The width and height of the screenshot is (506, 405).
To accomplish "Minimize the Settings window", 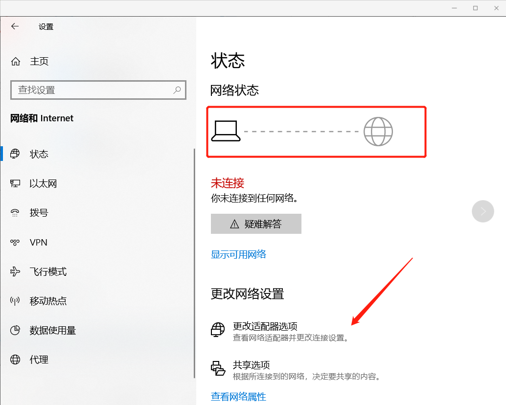I will coord(454,8).
